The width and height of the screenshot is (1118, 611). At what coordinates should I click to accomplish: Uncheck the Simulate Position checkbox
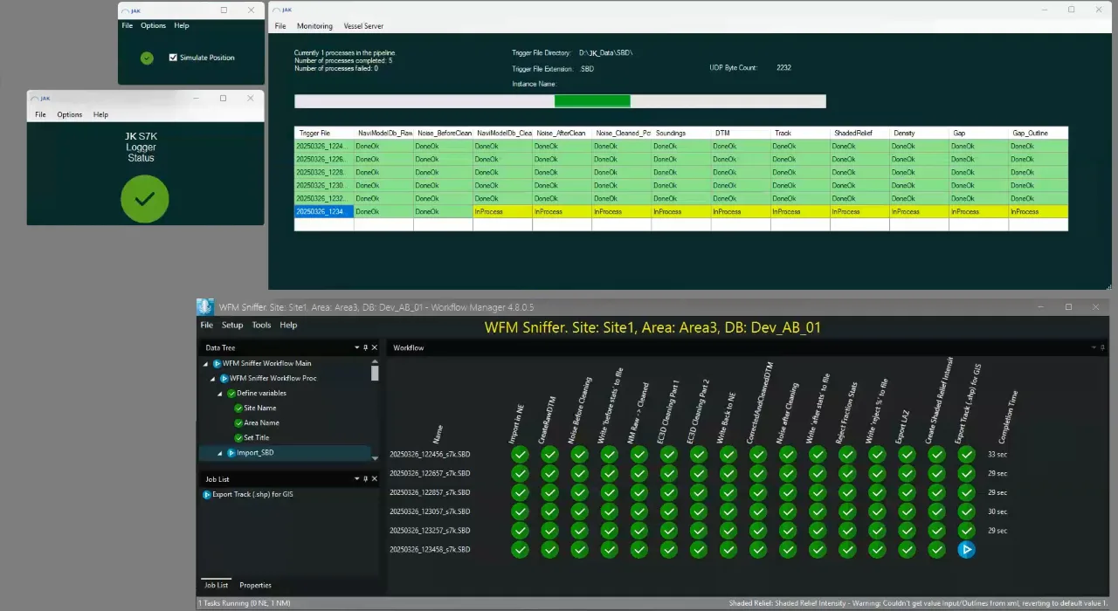coord(171,57)
